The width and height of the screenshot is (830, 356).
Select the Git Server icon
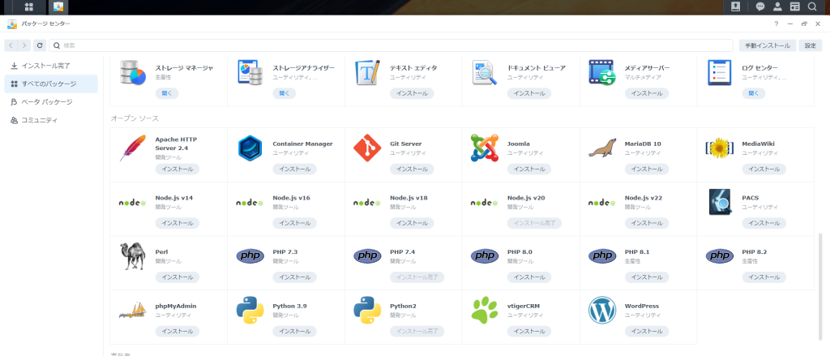(x=367, y=148)
